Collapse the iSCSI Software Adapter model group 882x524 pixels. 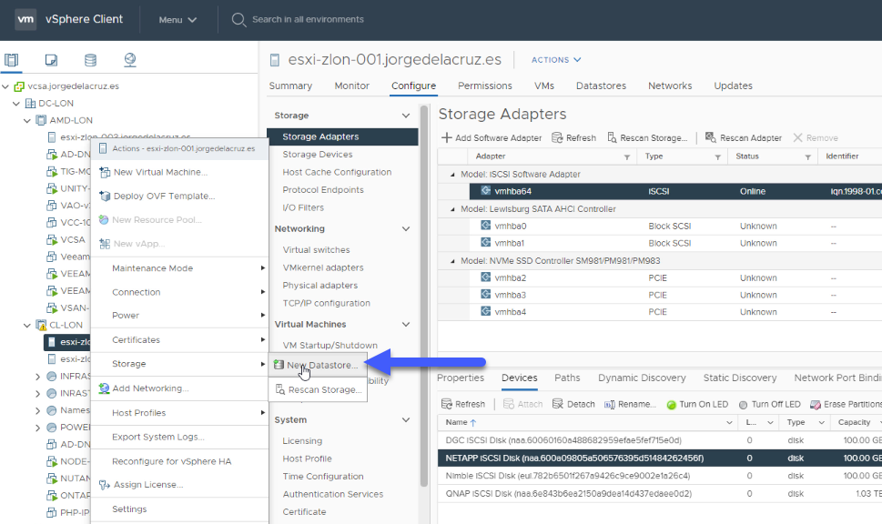point(452,175)
